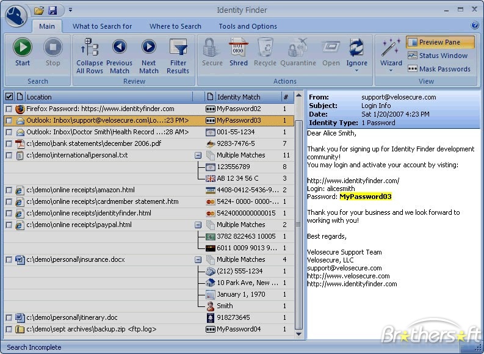Click the Open action icon
Viewport: 484px width, 354px height.
tap(331, 47)
